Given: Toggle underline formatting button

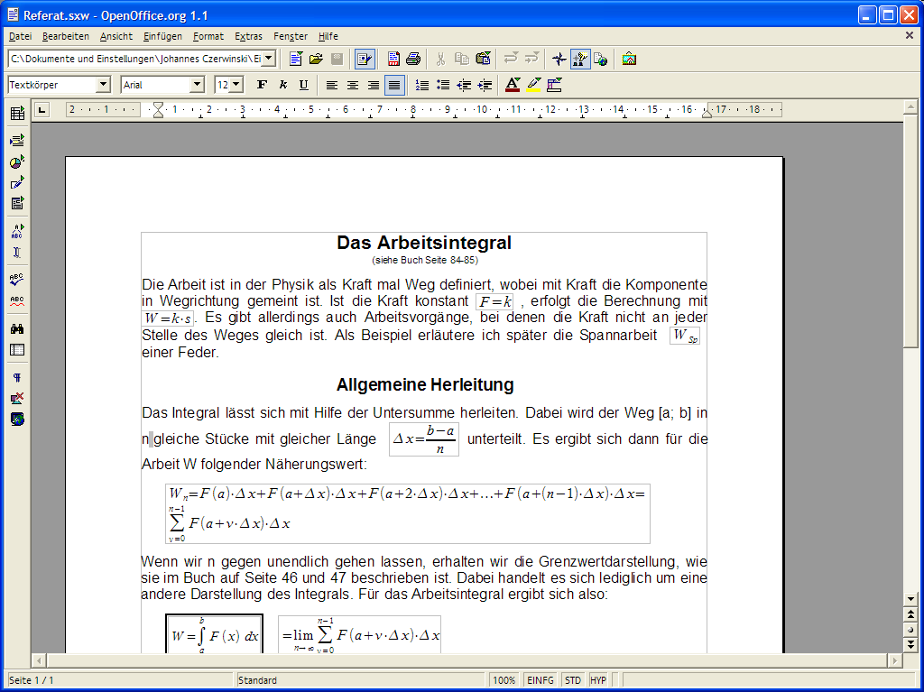Looking at the screenshot, I should (x=303, y=85).
